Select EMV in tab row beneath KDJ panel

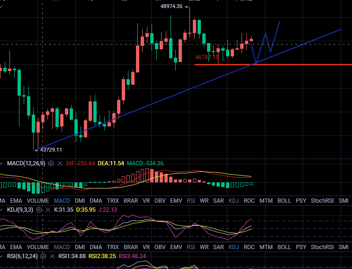pos(176,247)
